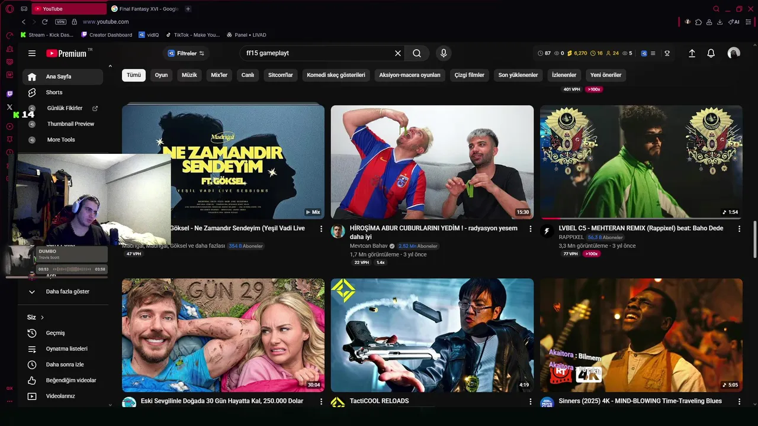Open Twitch in Opera sidebar
The height and width of the screenshot is (426, 758).
pos(9,93)
